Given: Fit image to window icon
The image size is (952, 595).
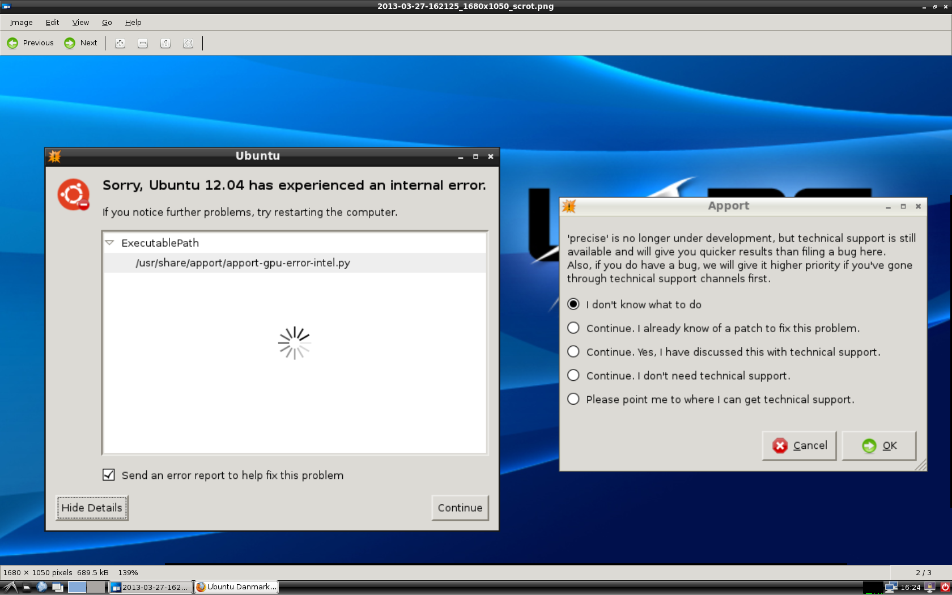Looking at the screenshot, I should 188,43.
